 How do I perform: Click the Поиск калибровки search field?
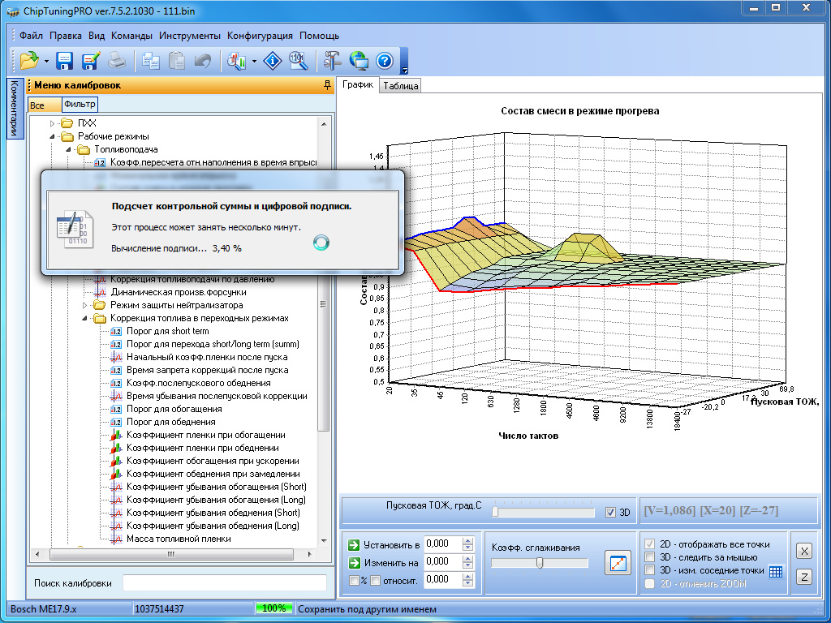(224, 583)
